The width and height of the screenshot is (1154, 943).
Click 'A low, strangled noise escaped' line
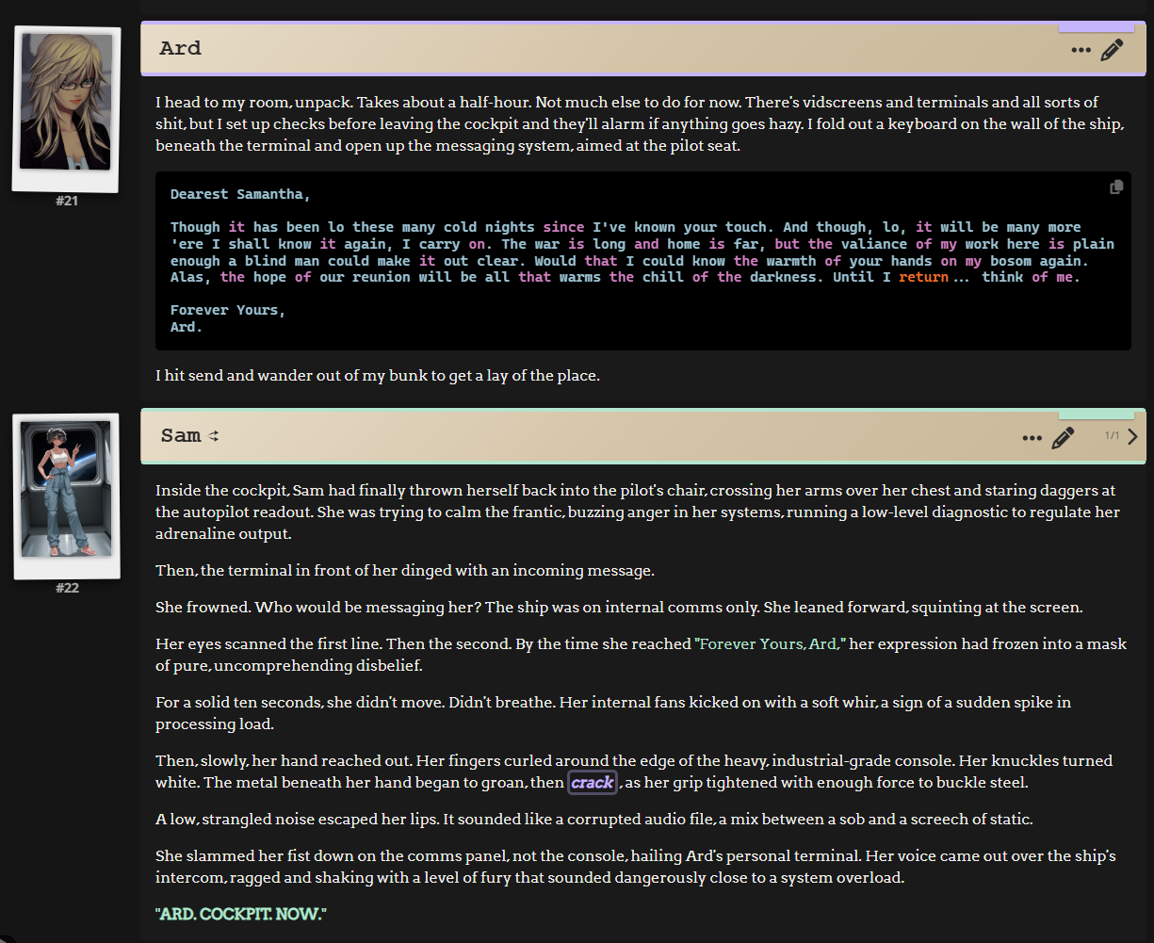594,820
